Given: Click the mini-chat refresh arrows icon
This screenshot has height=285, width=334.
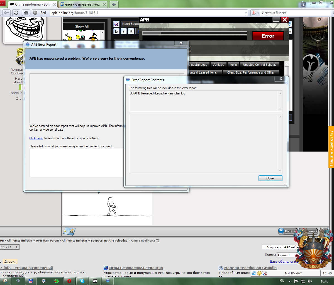Looking at the screenshot, I should [x=254, y=273].
